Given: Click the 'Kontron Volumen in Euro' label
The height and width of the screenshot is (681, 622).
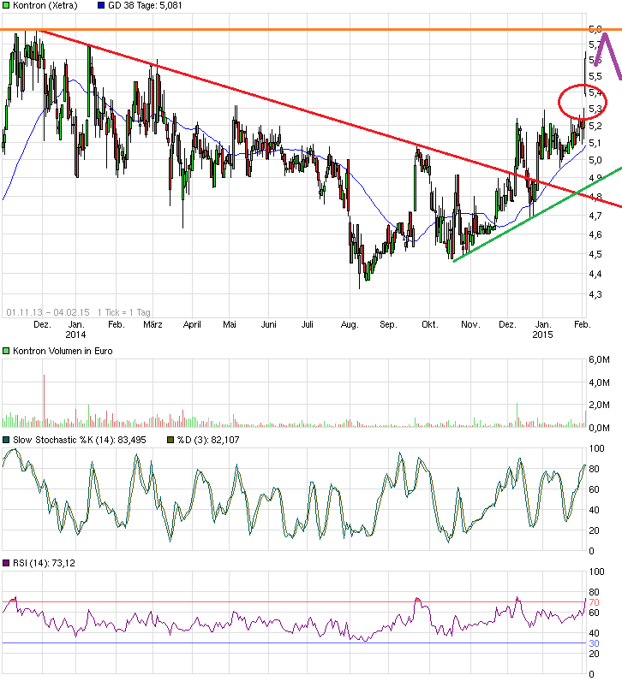Looking at the screenshot, I should (63, 351).
